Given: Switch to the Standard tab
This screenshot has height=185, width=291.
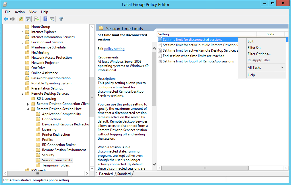Looking at the screenshot, I should tap(124, 174).
